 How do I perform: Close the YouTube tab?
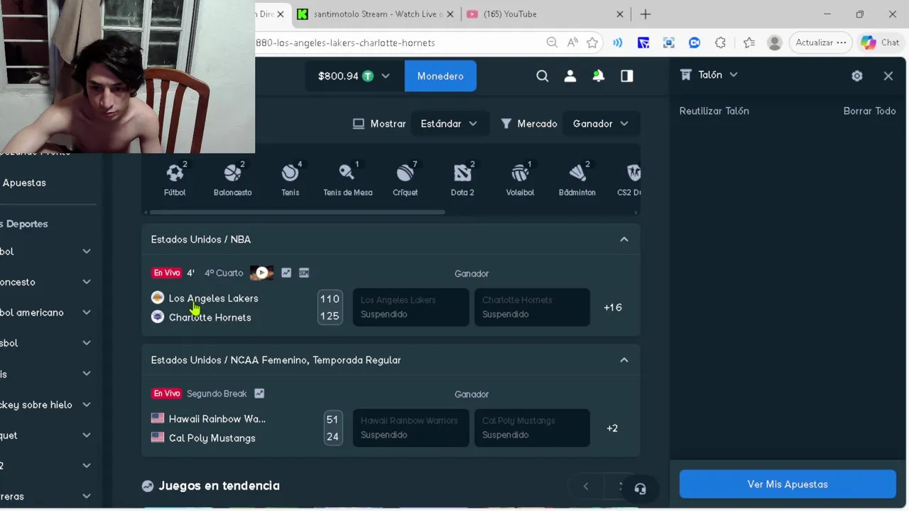(620, 14)
